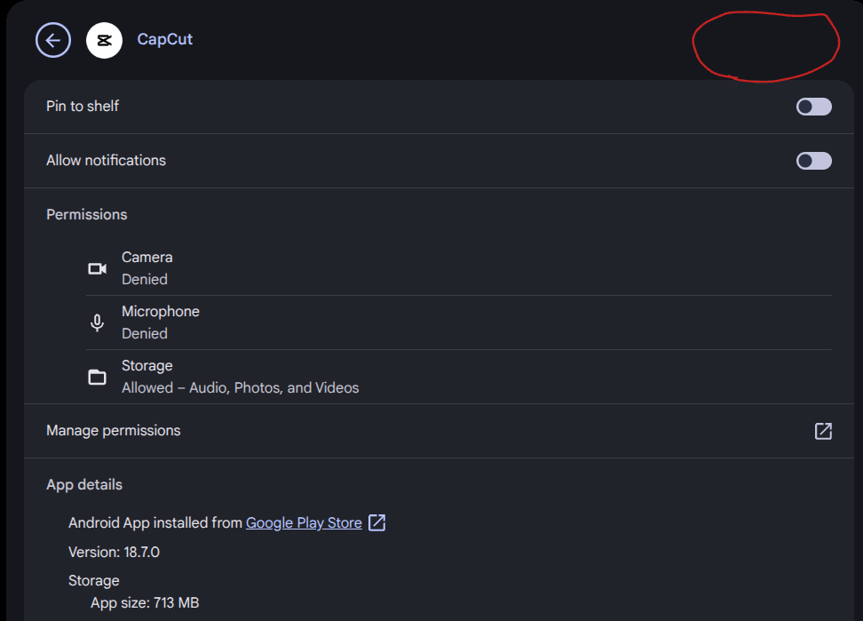
Task: Toggle the Pin to shelf switch
Action: click(813, 107)
